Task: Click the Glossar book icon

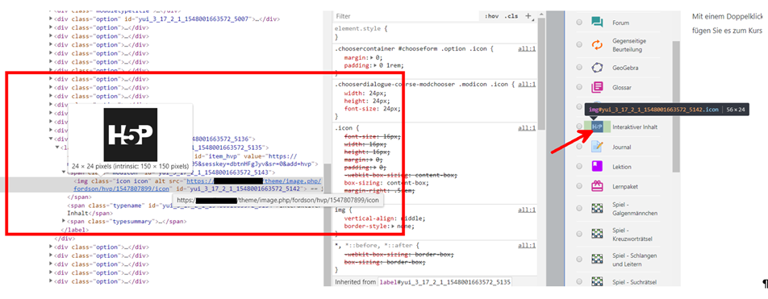Action: [x=597, y=88]
